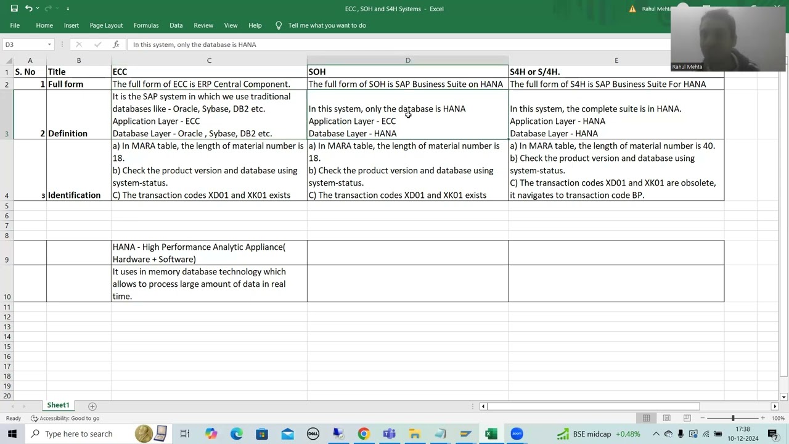This screenshot has width=789, height=444.
Task: Switch to the Insert ribbon tab
Action: point(72,25)
